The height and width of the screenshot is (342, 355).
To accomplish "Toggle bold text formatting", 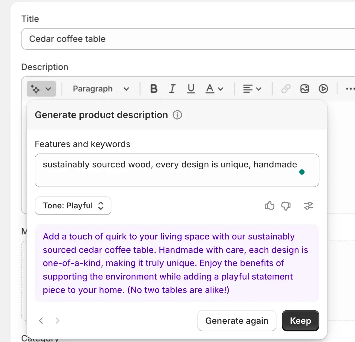I will 154,89.
